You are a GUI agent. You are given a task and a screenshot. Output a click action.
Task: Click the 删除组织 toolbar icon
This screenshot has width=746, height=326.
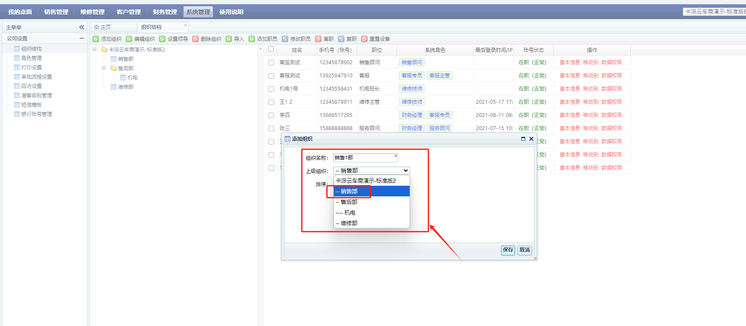click(x=196, y=39)
